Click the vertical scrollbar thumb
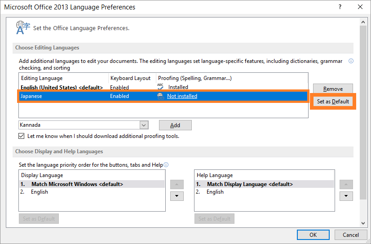 coord(363,112)
